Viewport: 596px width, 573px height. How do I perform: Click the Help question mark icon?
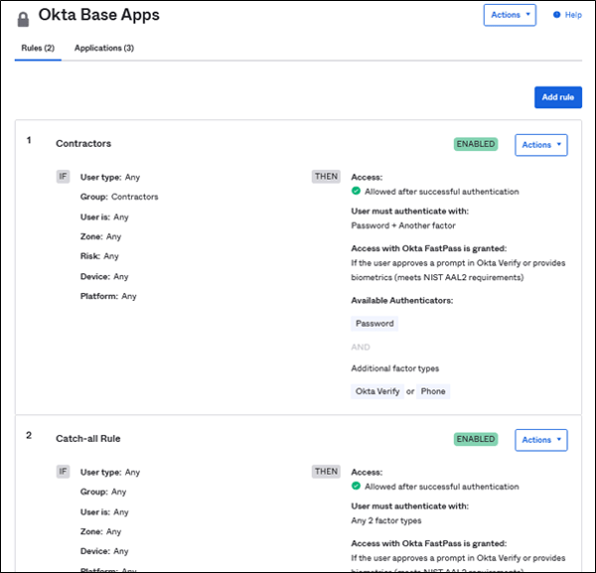click(x=556, y=15)
